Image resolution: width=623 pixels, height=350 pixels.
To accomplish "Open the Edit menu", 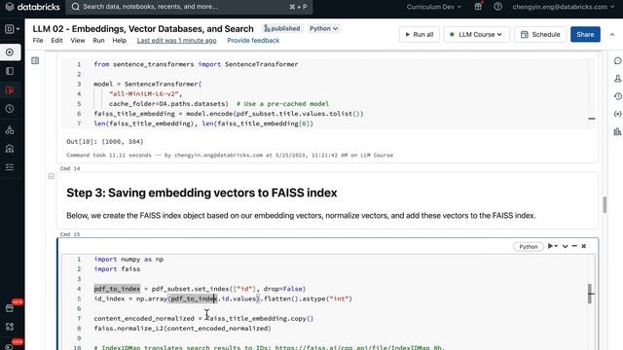I will [x=56, y=41].
